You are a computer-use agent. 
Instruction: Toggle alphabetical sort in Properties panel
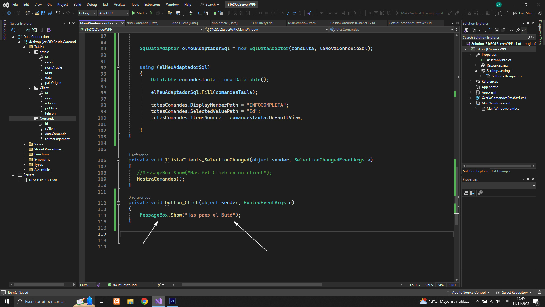click(472, 193)
